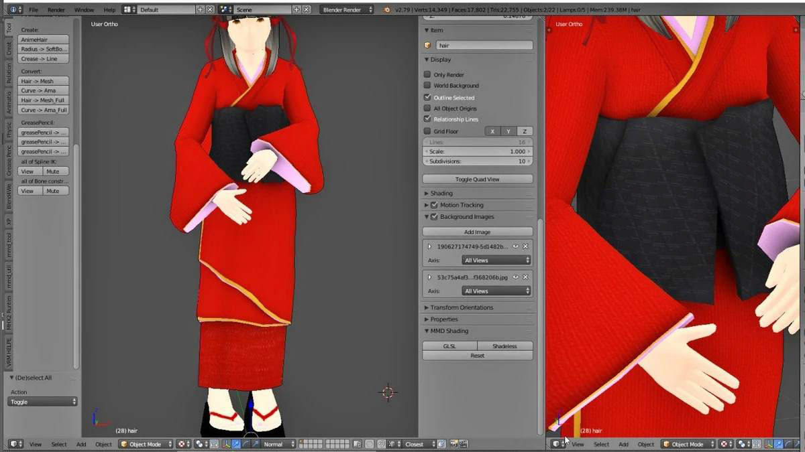
Task: Toggle the Motion Tracking checkbox
Action: 435,205
